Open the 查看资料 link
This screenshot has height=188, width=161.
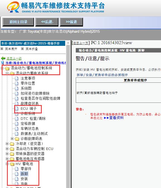pyautogui.click(x=116, y=118)
